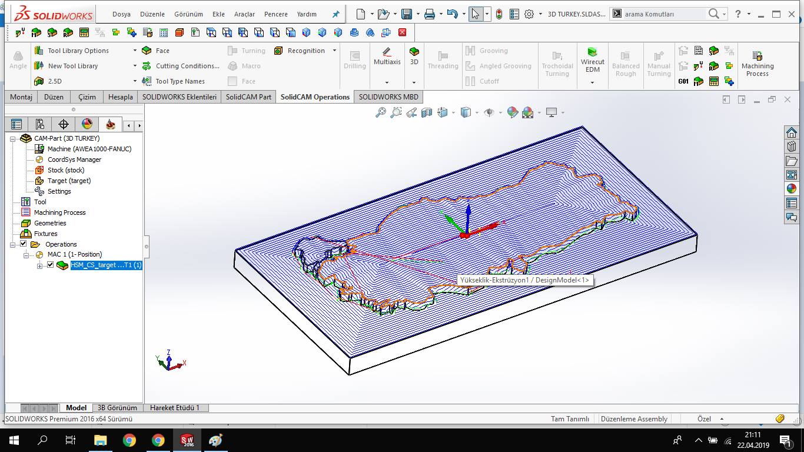The width and height of the screenshot is (804, 452).
Task: Select Machine (AWEA1000-FANUC) tree icon
Action: tap(39, 149)
